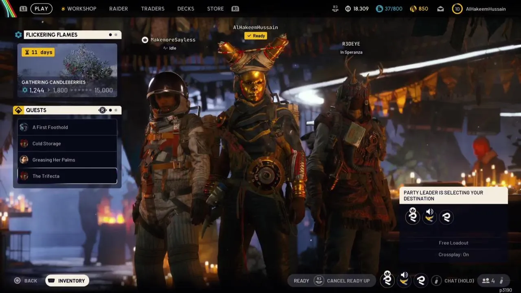
Task: Click the R stick icon in Quests header
Action: tap(102, 110)
